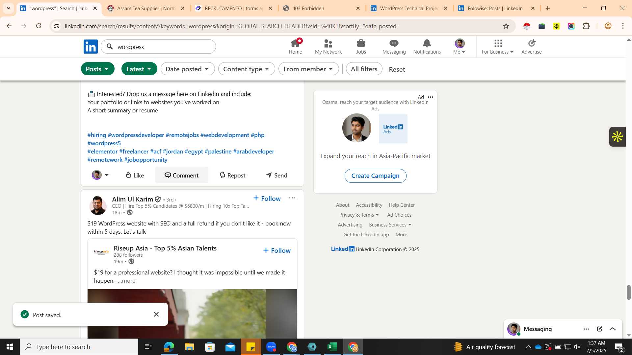The height and width of the screenshot is (355, 632).
Task: Open the Chrome menu three dots
Action: click(623, 26)
